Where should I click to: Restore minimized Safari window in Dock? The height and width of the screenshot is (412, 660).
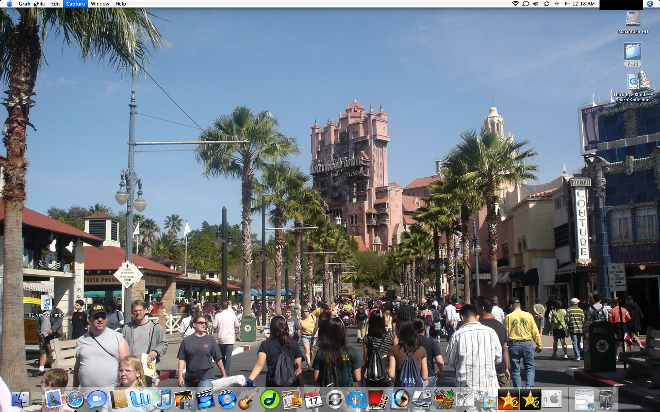(584, 400)
